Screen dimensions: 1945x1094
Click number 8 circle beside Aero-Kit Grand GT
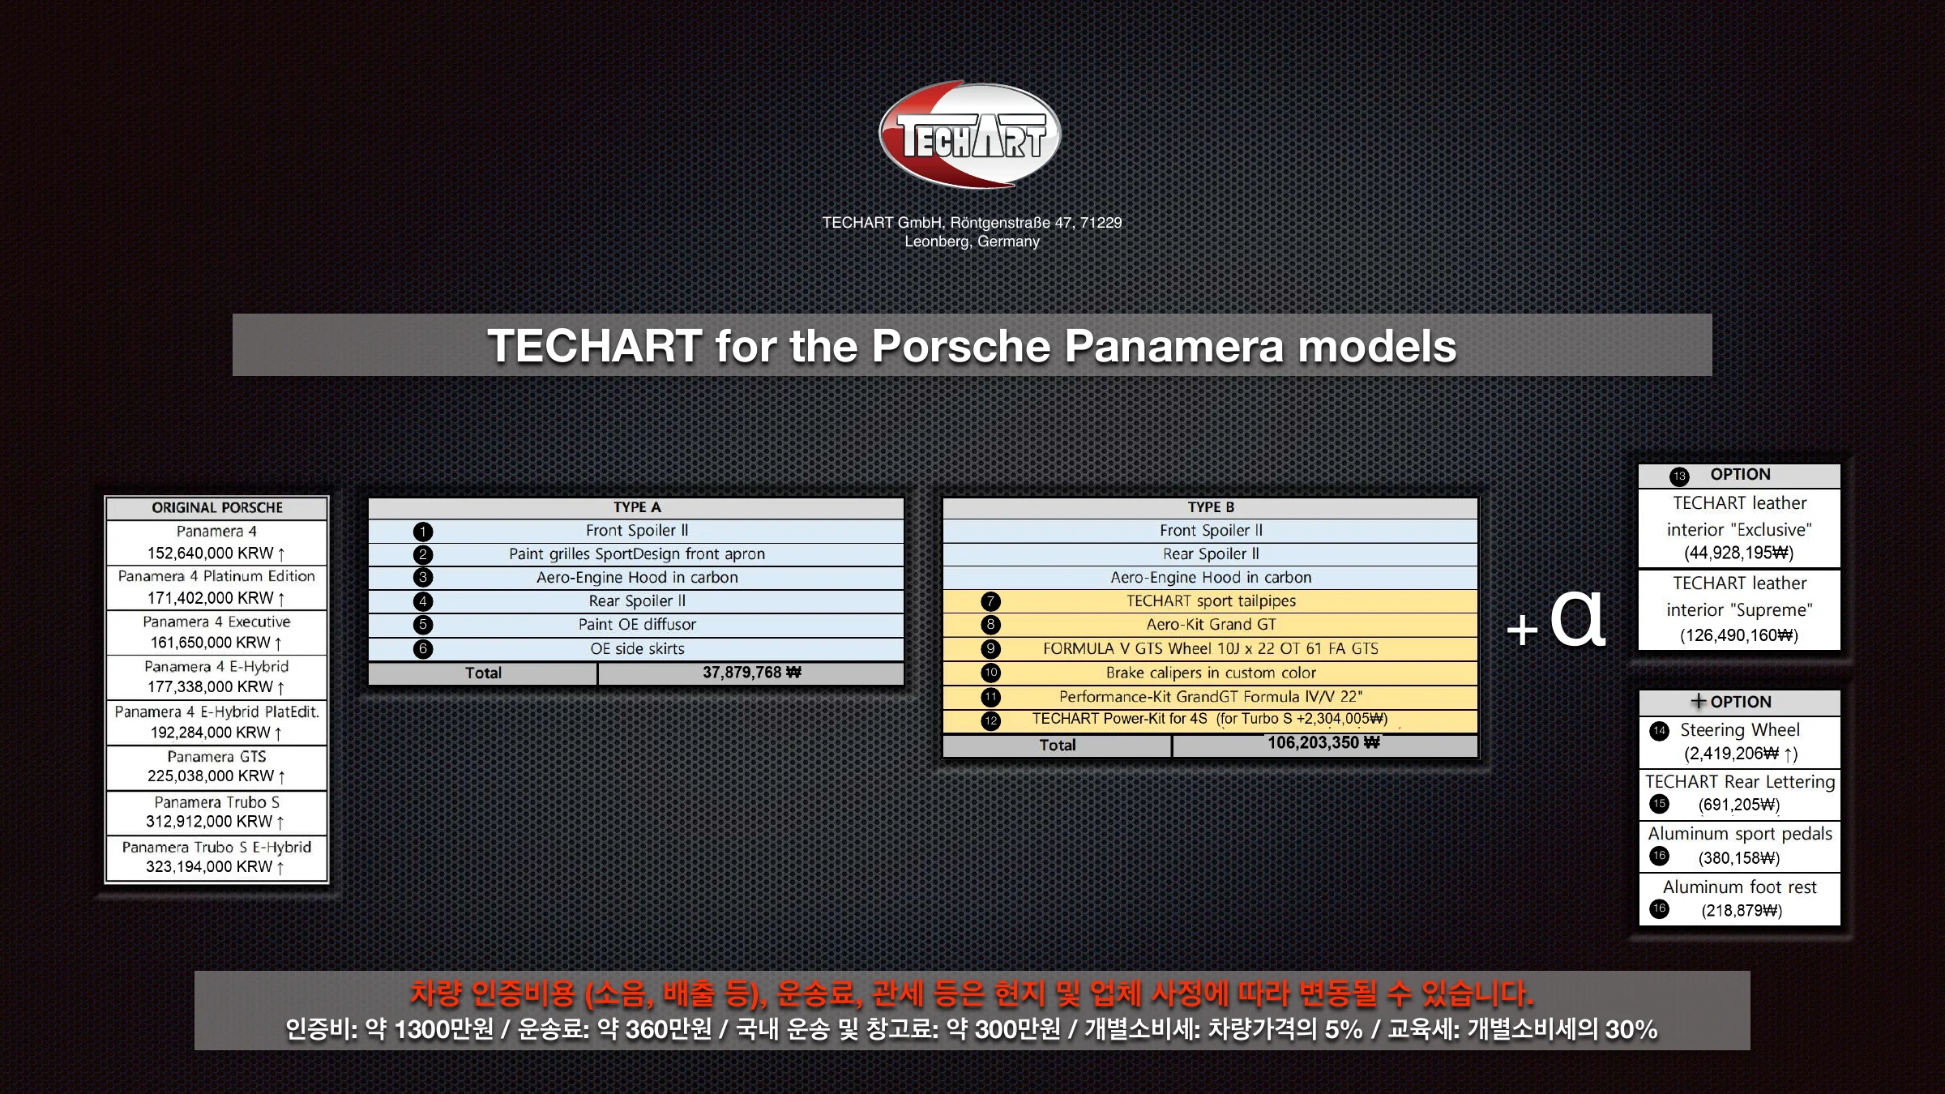(x=990, y=625)
